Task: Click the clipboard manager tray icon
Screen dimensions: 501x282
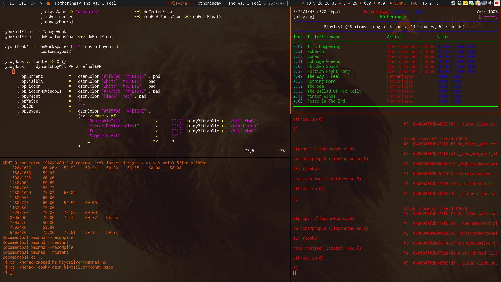Action: point(478,3)
